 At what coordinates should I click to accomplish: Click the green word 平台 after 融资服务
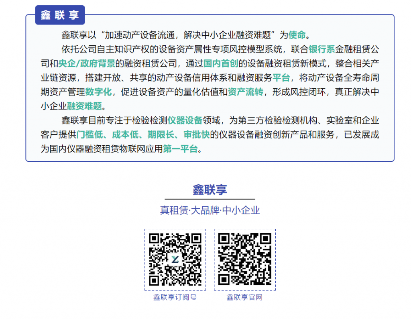click(x=281, y=77)
